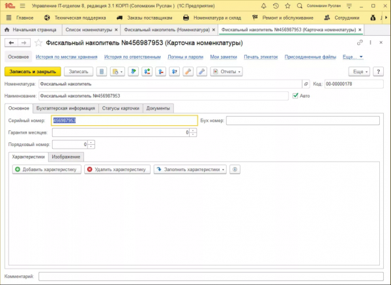
Task: Open the settings lines icon next to the user name
Action: coord(349,6)
